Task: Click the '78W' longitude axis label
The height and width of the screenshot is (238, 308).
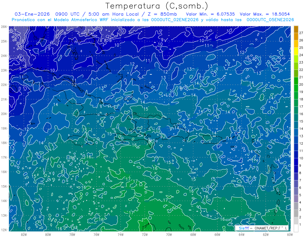Action: click(x=72, y=234)
